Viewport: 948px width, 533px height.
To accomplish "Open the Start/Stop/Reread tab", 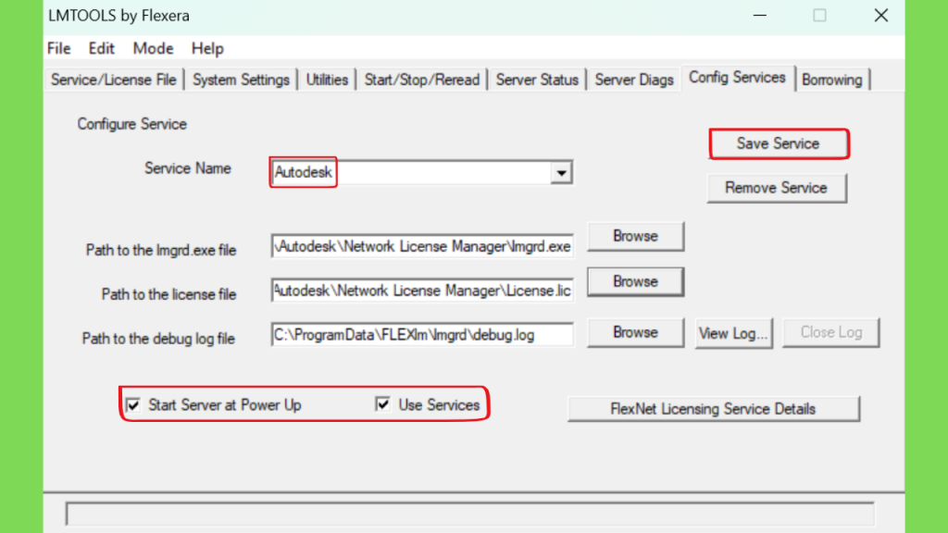I will (421, 80).
